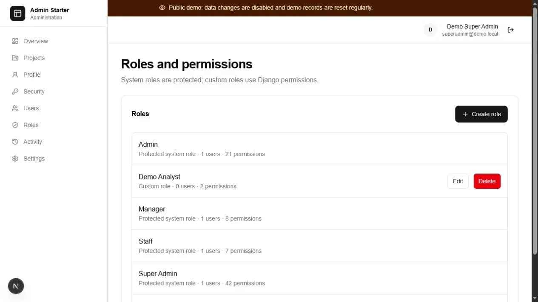The height and width of the screenshot is (302, 538).
Task: Click the Profile person icon in sidebar
Action: tap(15, 75)
